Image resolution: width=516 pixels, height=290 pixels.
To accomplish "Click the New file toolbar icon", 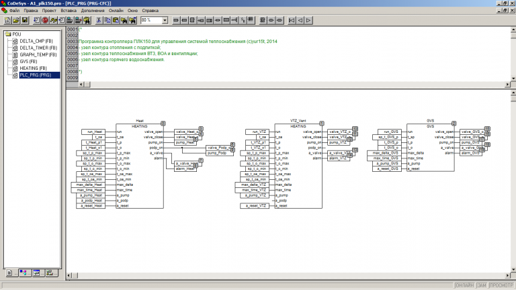I will click(x=6, y=21).
